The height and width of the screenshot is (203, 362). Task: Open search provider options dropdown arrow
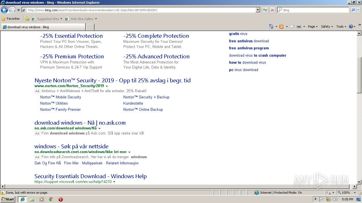(x=358, y=10)
